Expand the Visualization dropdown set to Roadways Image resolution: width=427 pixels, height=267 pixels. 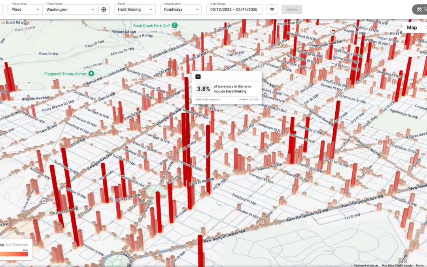(x=181, y=9)
